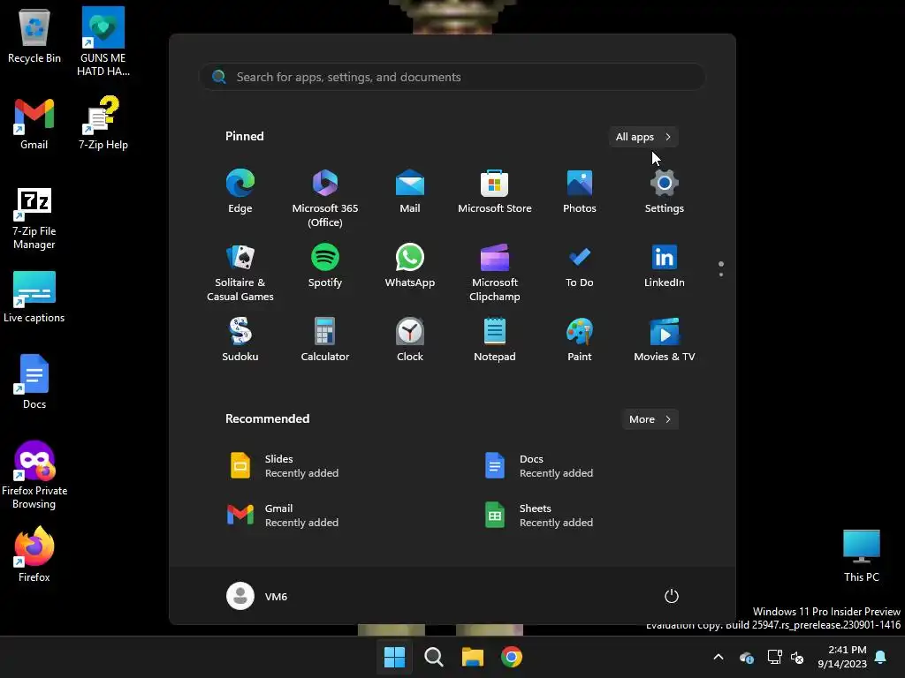
Task: Launch Google Chrome from taskbar
Action: (512, 657)
